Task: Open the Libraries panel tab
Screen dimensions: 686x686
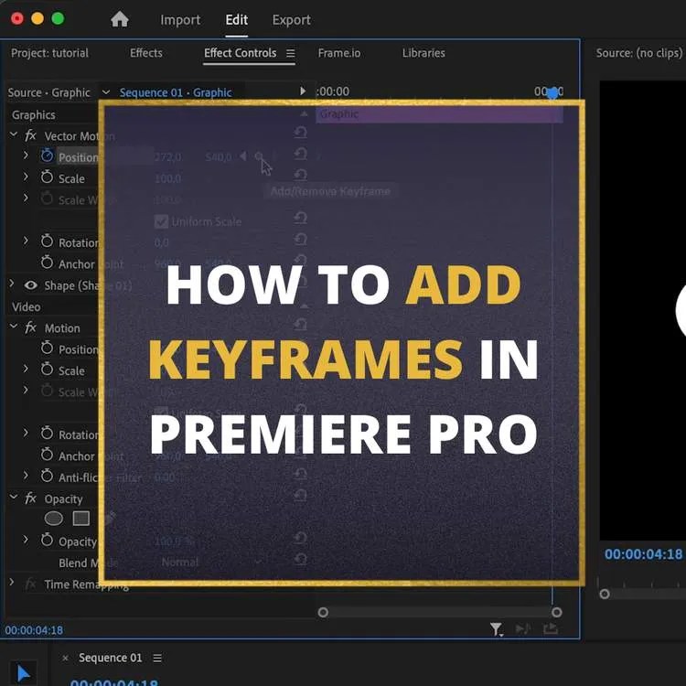Action: pos(423,53)
